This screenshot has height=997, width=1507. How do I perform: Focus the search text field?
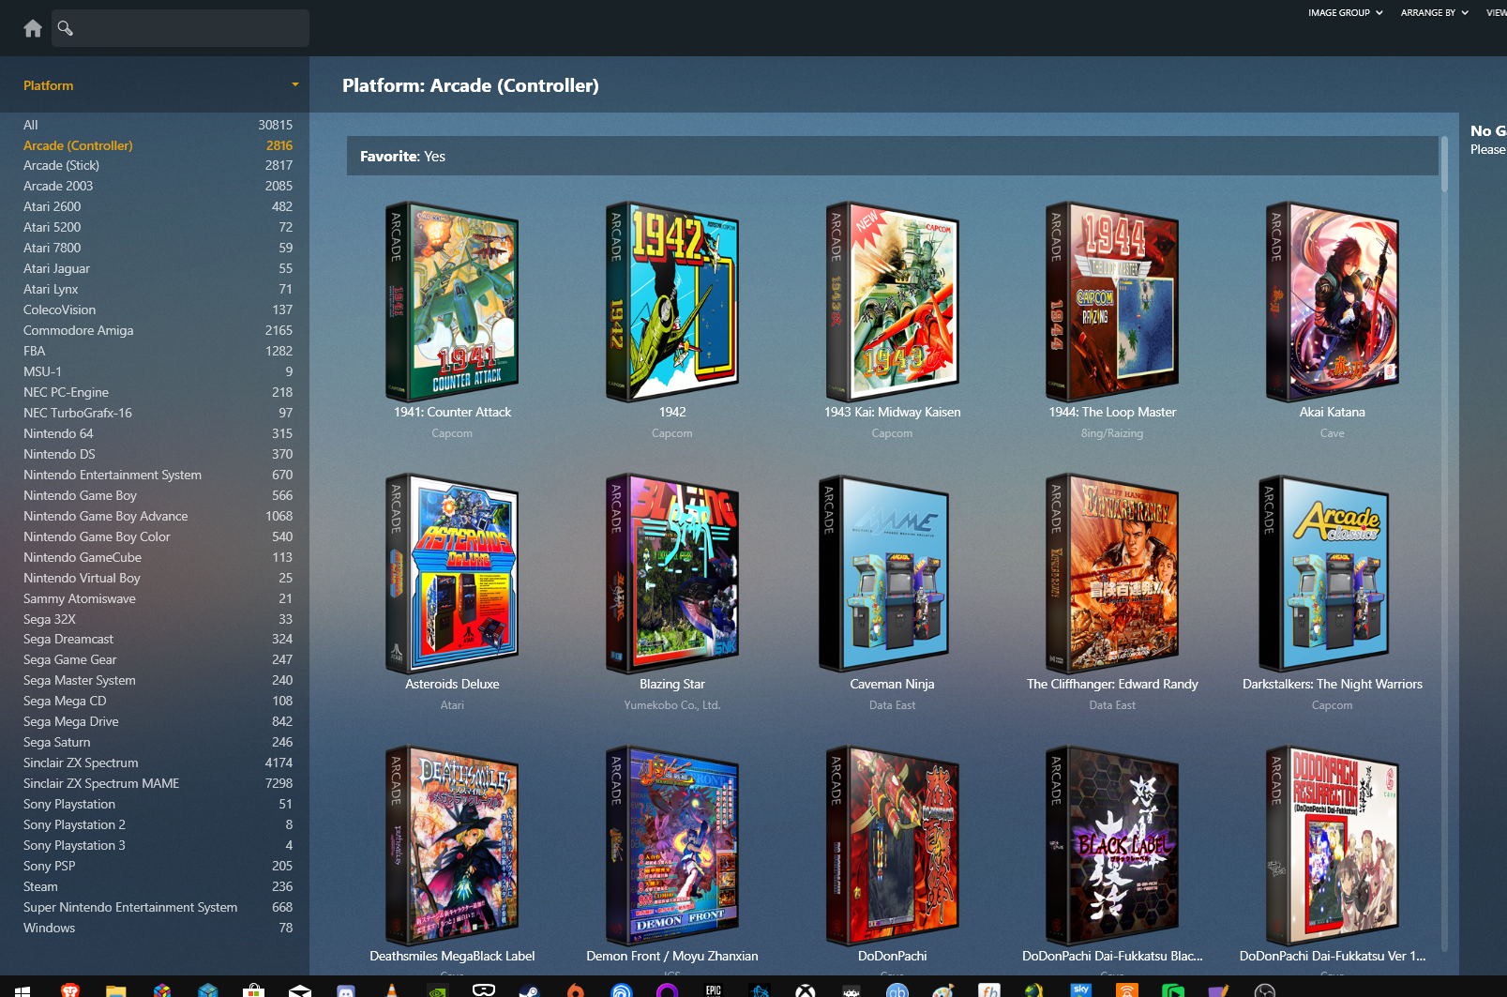pos(180,28)
